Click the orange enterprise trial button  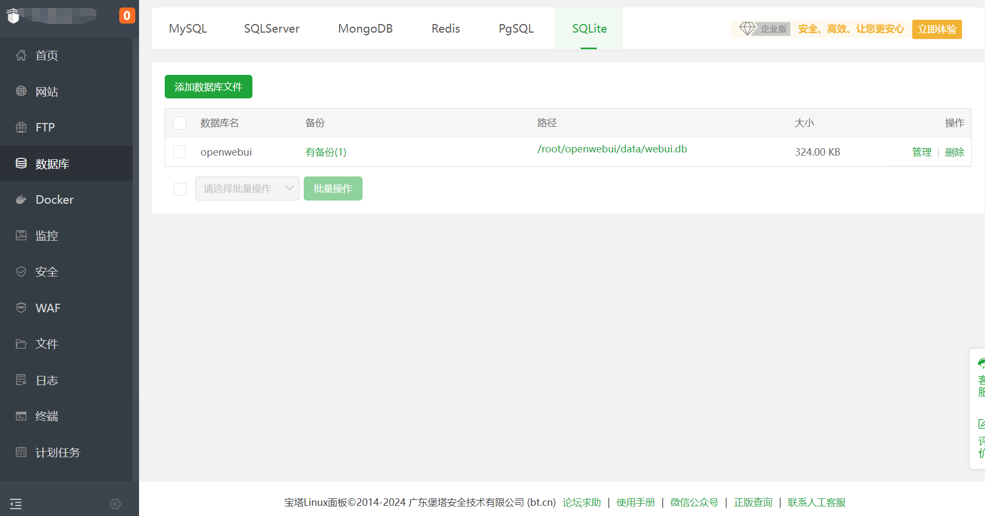coord(936,29)
